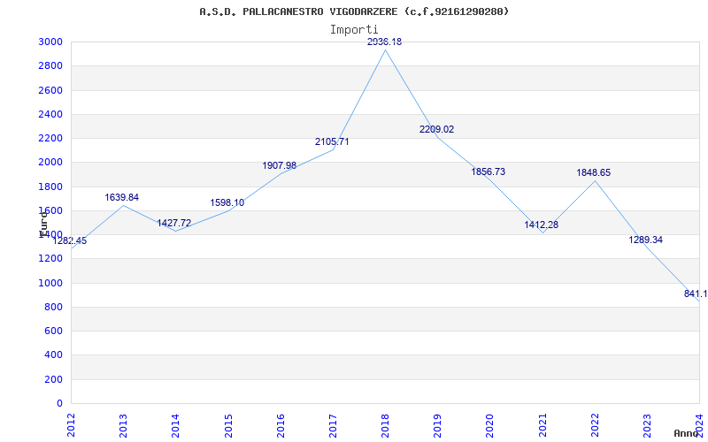The image size is (708, 442).
Task: Click the Euro y-axis title
Action: pos(43,223)
